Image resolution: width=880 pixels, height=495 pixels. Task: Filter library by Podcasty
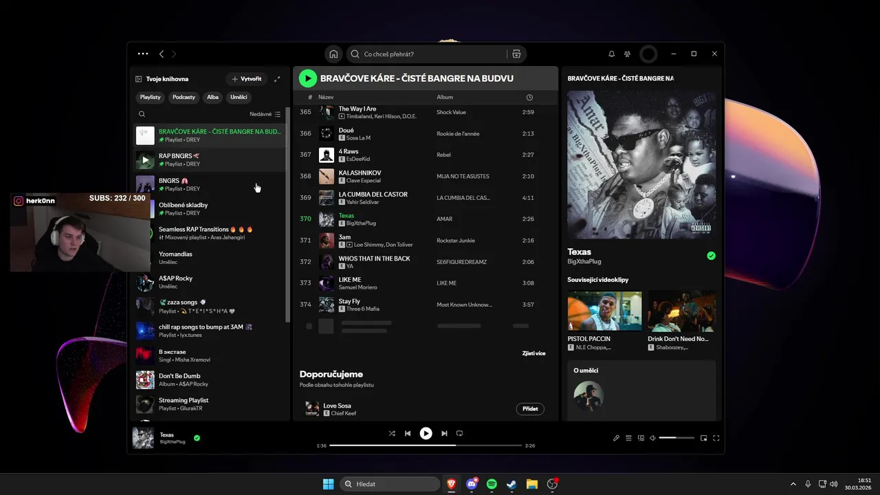pos(184,97)
